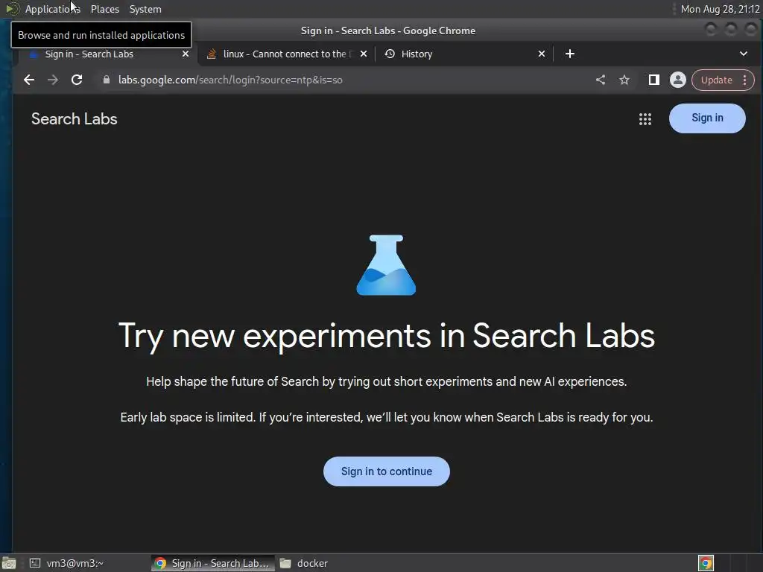Bookmark this tab with the star icon
The width and height of the screenshot is (763, 572).
tap(624, 80)
